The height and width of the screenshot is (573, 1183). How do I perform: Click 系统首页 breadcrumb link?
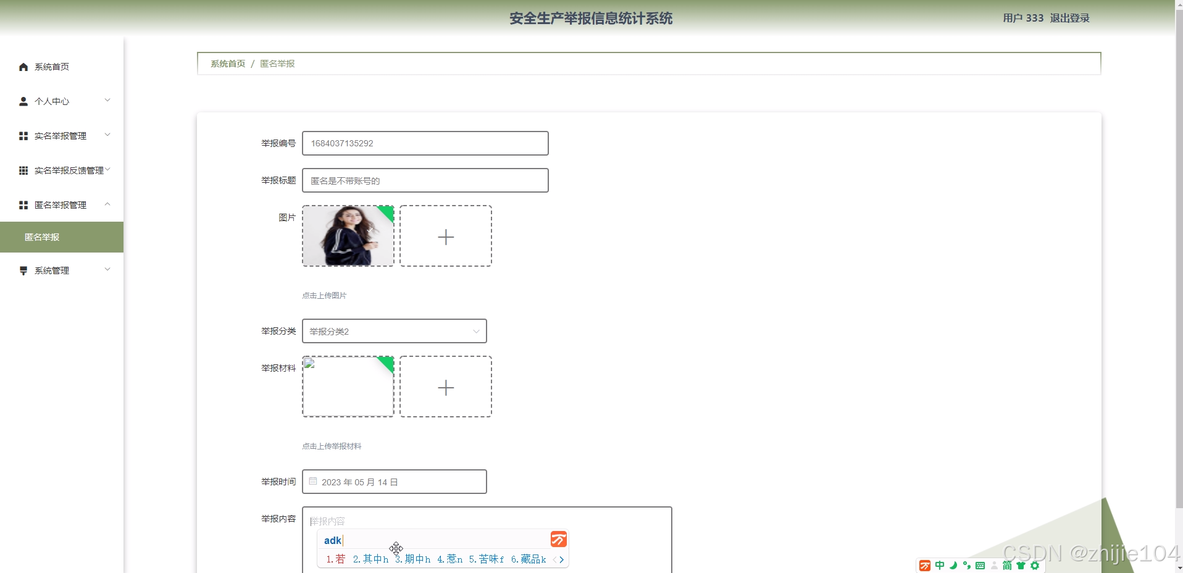click(228, 64)
